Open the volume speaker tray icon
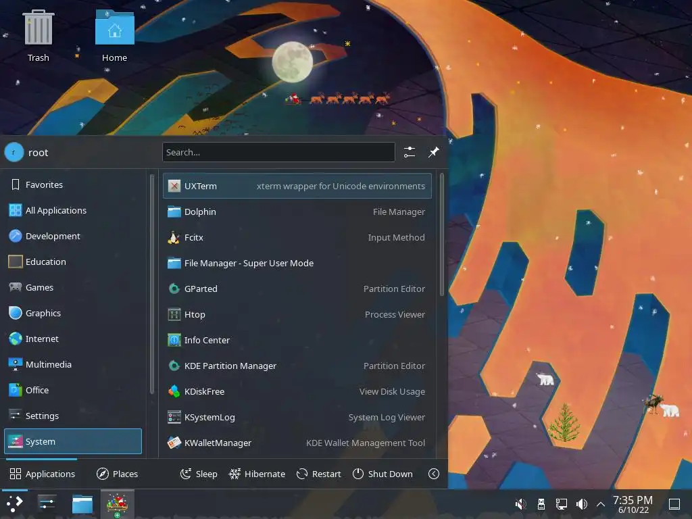Viewport: 692px width, 519px height. [x=582, y=504]
